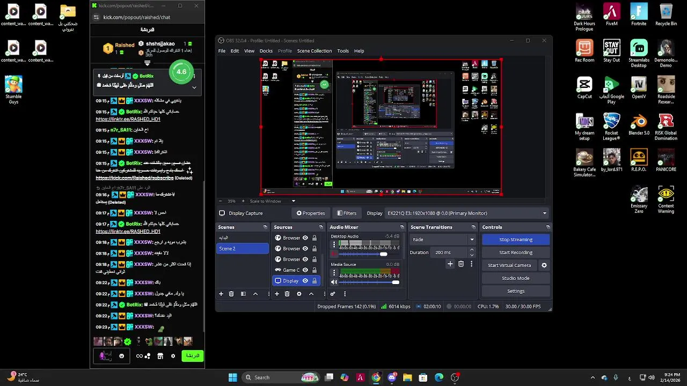The height and width of the screenshot is (386, 687).
Task: Open the Filters button for Display Capture
Action: click(x=346, y=213)
